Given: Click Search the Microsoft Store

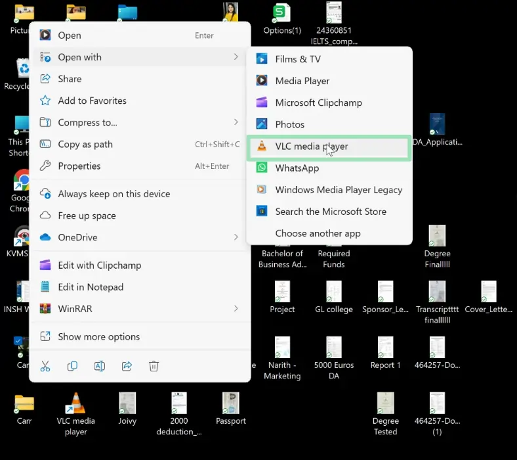Looking at the screenshot, I should point(329,212).
